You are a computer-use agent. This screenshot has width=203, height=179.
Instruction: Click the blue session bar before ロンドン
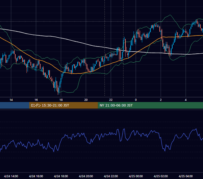tap(15, 105)
